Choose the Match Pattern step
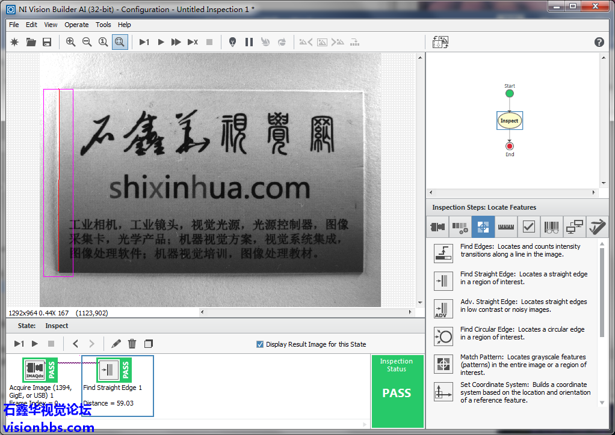The image size is (615, 435). coord(443,364)
